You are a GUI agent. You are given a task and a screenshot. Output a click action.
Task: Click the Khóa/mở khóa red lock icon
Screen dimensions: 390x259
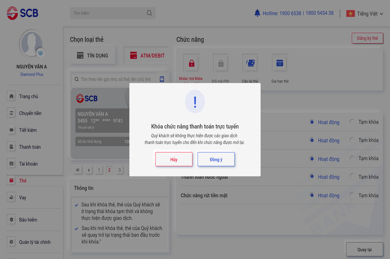coord(191,63)
